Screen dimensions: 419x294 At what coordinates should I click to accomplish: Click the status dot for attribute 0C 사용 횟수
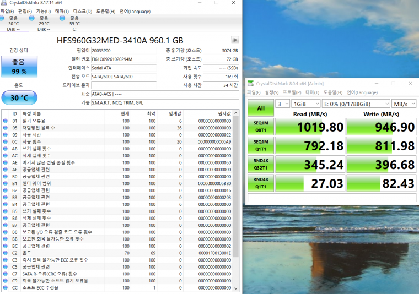pyautogui.click(x=6, y=141)
